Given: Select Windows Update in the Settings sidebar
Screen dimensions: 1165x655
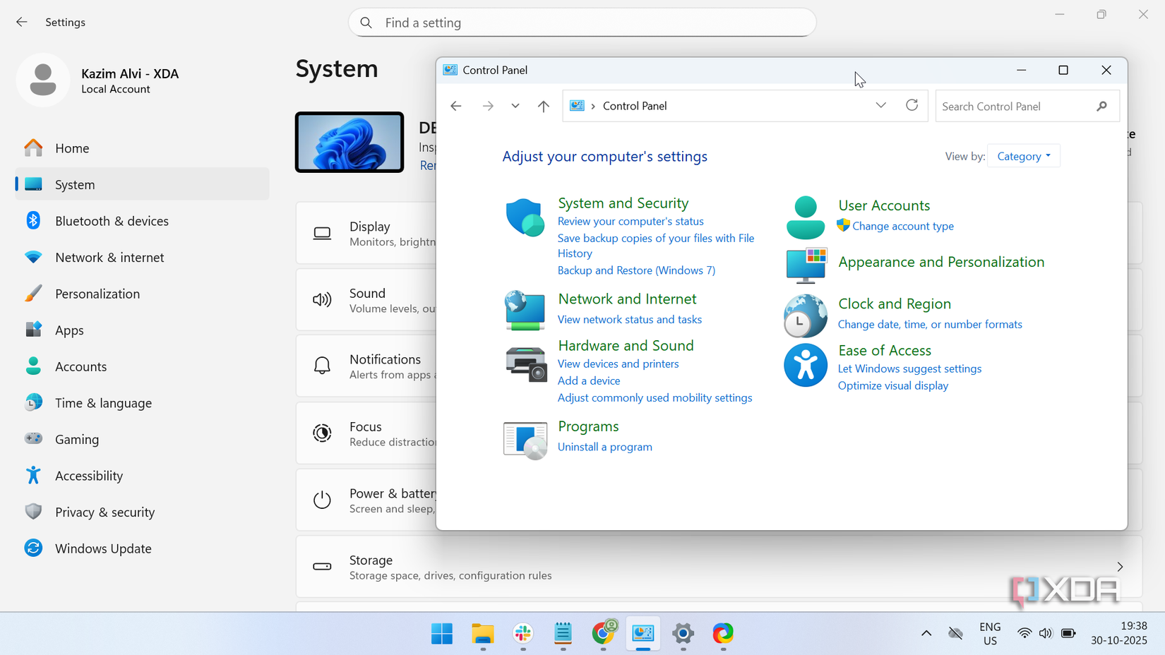Looking at the screenshot, I should pos(142,548).
